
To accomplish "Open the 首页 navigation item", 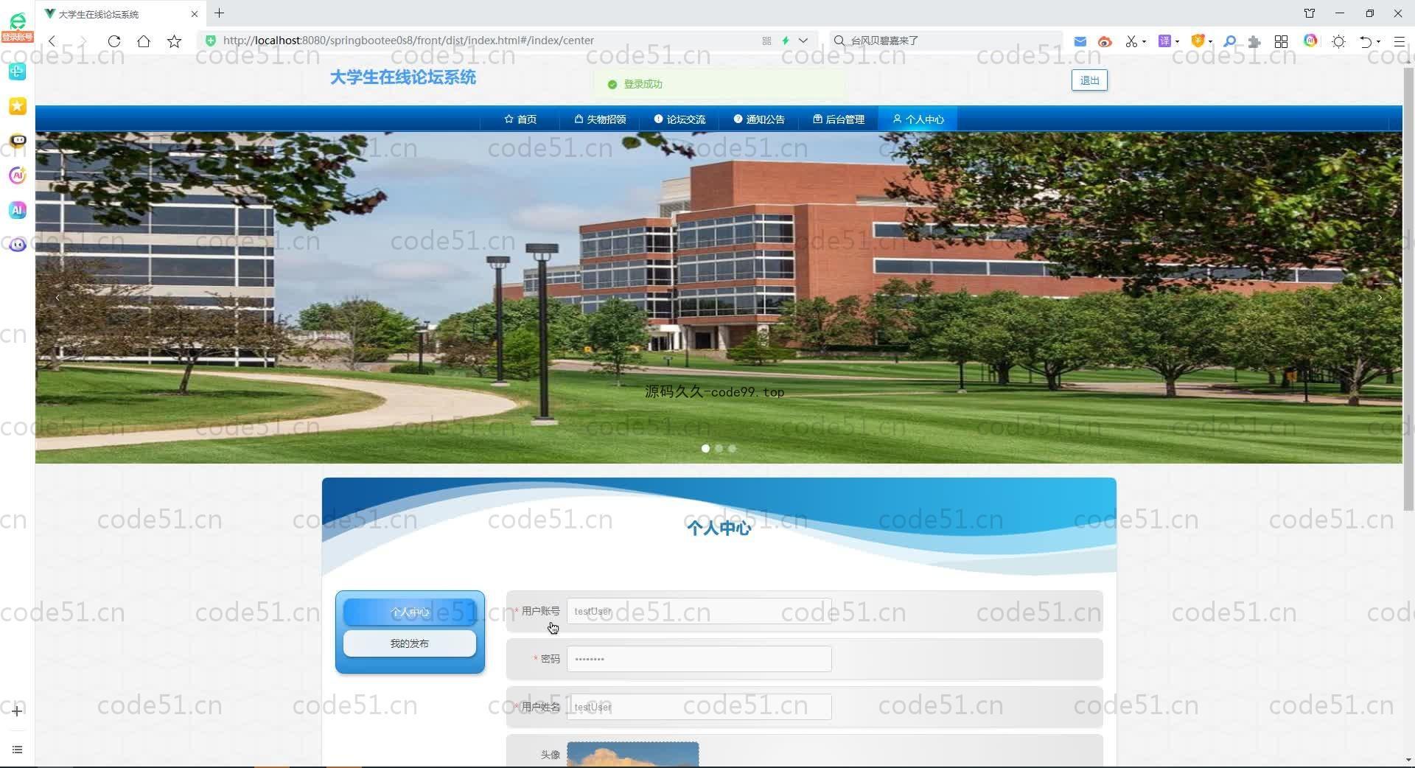I will pos(520,119).
